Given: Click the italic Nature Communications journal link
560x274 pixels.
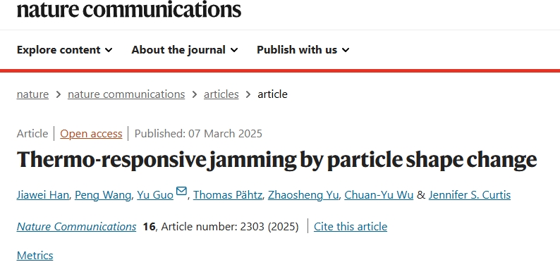Looking at the screenshot, I should click(x=76, y=227).
